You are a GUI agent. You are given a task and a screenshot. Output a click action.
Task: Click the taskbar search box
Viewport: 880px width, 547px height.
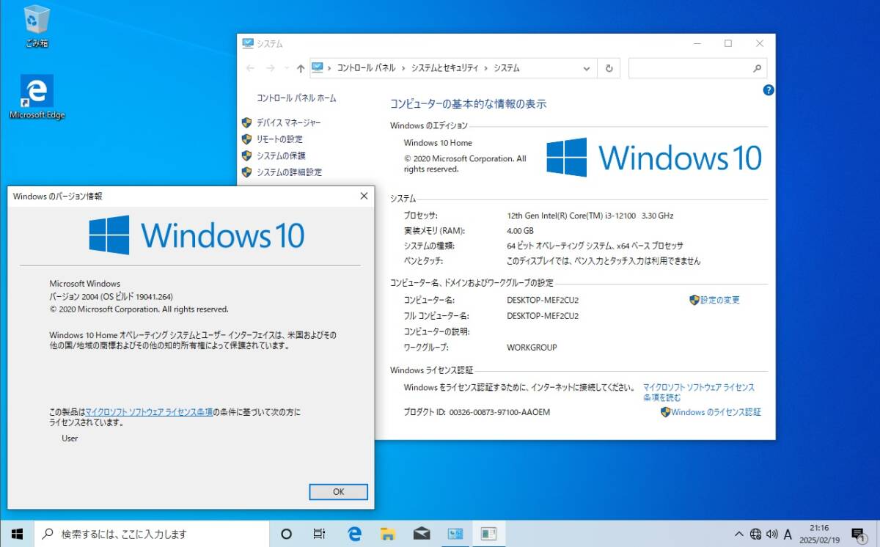click(x=152, y=534)
